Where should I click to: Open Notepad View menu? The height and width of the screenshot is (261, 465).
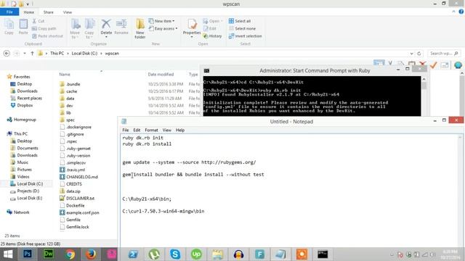(166, 130)
